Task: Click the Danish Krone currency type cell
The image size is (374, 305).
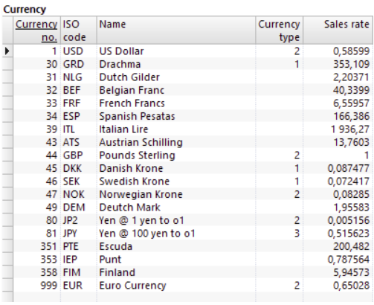Action: point(279,169)
